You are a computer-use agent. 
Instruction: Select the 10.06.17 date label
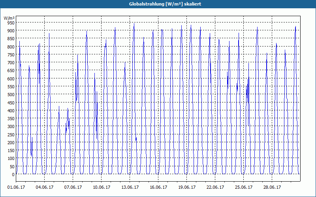pos(102,187)
